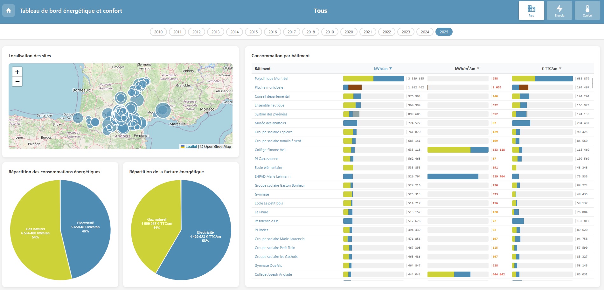Sort table by kWh/an column
Image resolution: width=604 pixels, height=290 pixels.
click(x=383, y=69)
